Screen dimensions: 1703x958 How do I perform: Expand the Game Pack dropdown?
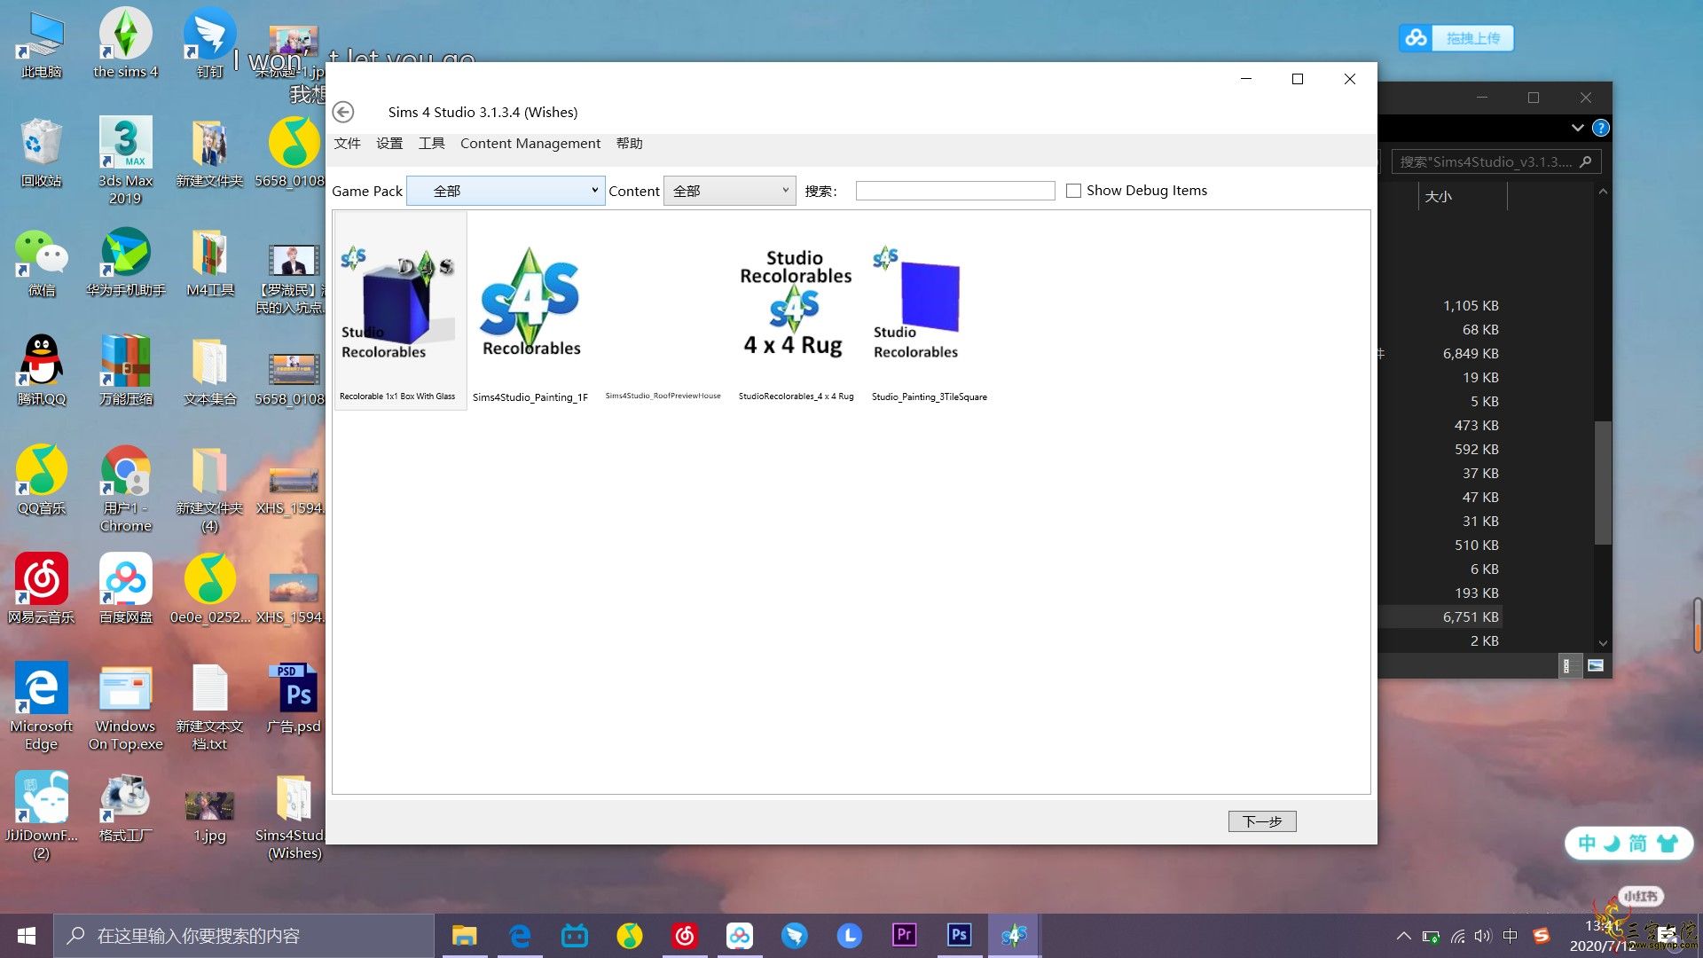(x=506, y=191)
